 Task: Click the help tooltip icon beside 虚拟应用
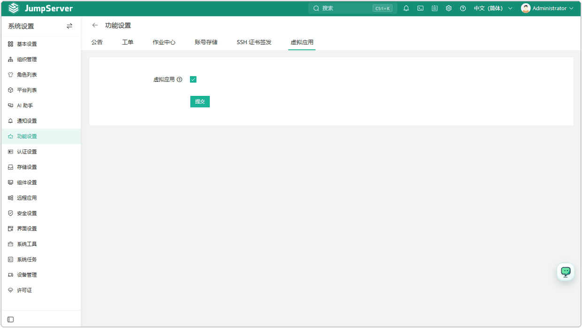point(180,80)
